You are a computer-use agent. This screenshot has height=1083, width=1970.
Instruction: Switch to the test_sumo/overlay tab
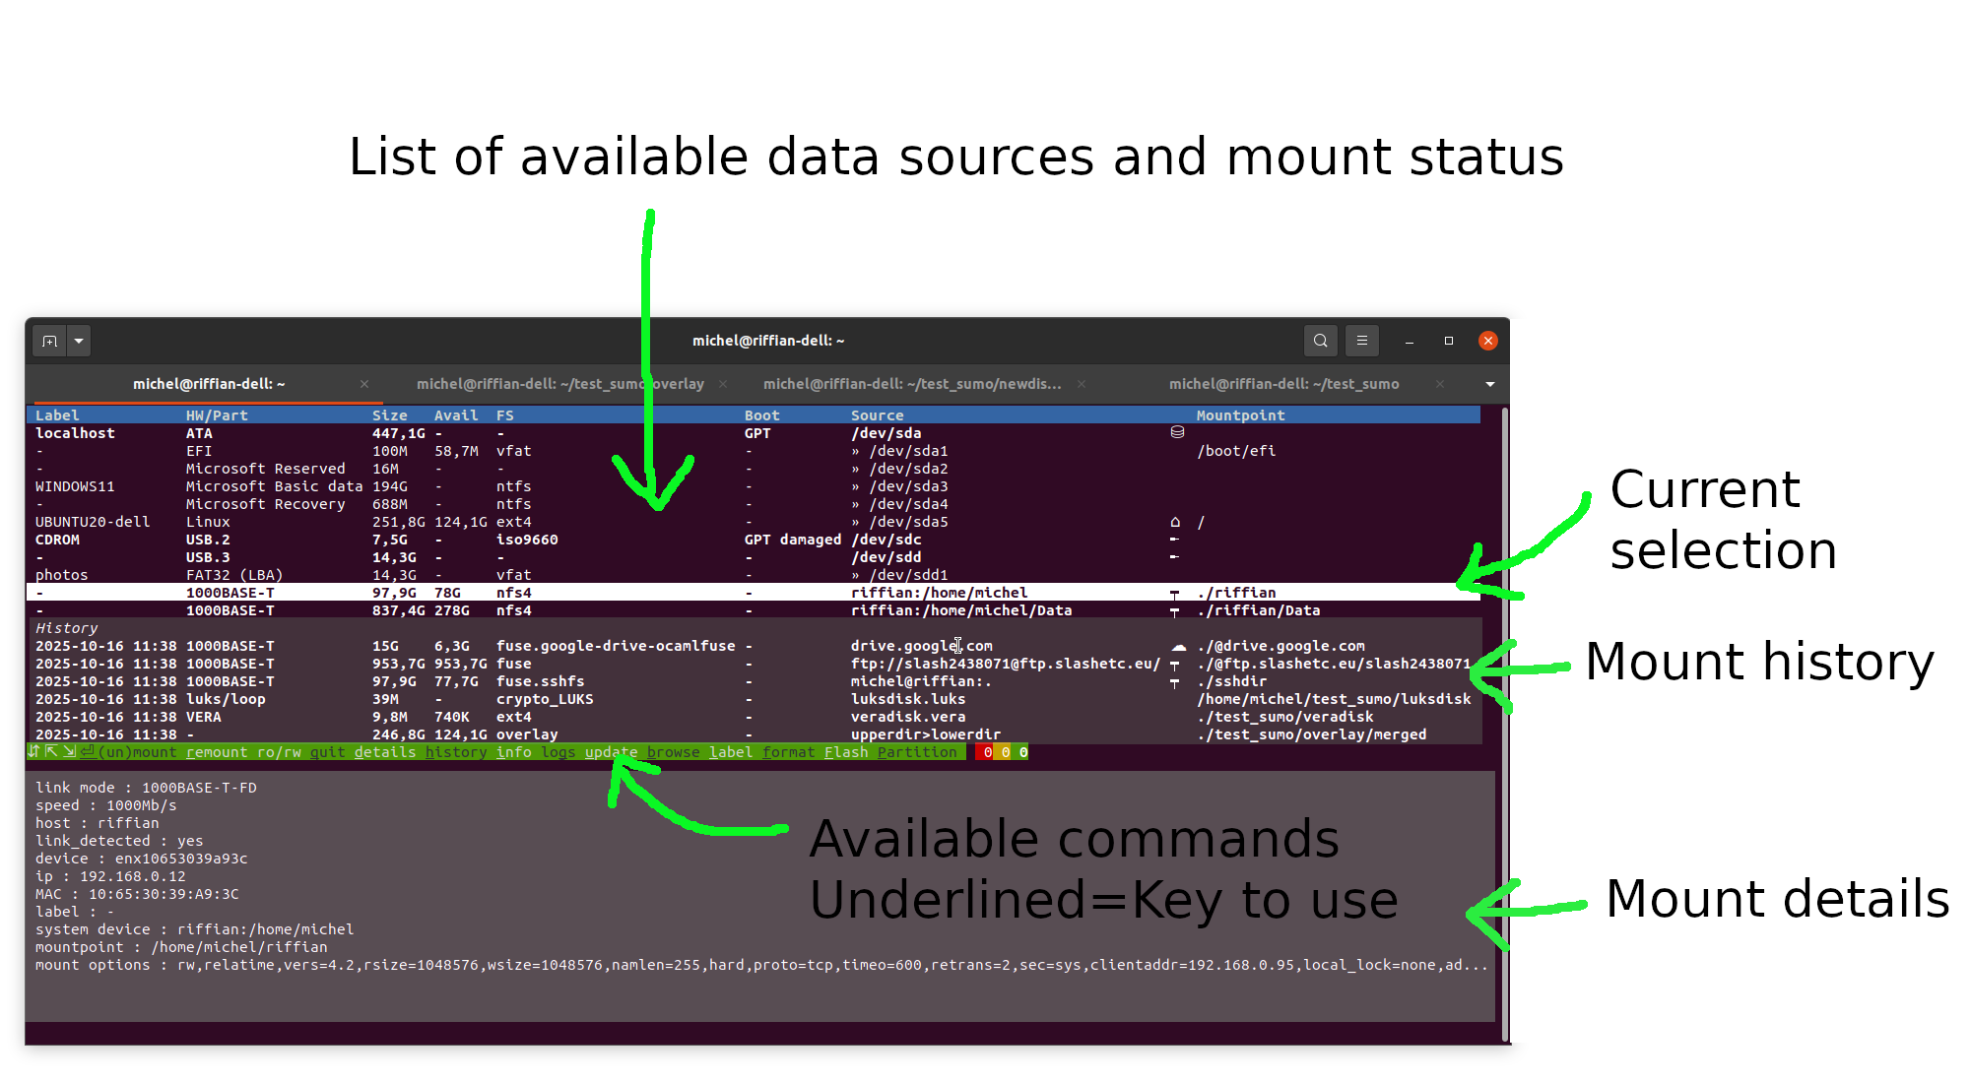tap(559, 384)
